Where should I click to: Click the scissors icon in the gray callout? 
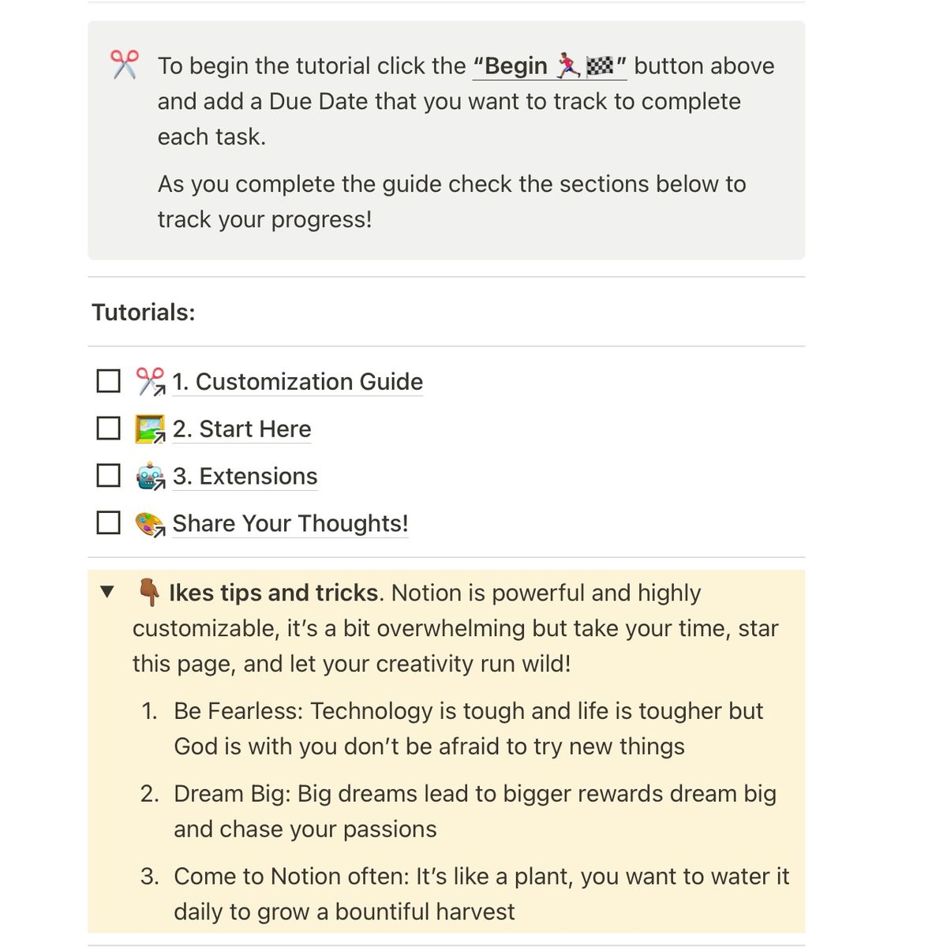tap(124, 65)
